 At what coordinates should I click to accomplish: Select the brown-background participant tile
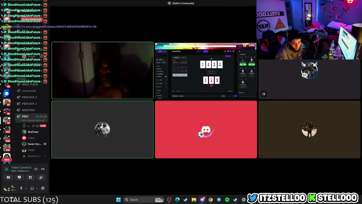[x=309, y=129]
